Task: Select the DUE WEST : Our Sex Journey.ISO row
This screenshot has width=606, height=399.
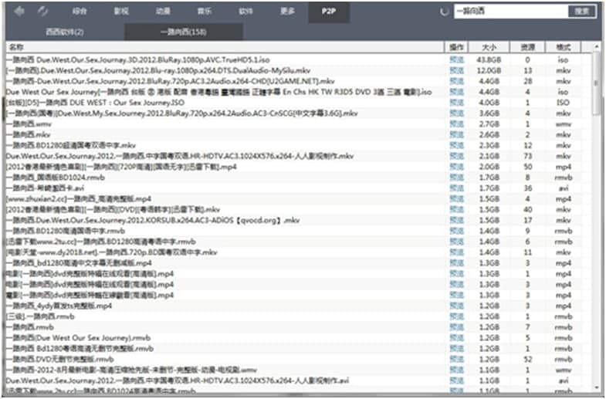Action: [95, 103]
